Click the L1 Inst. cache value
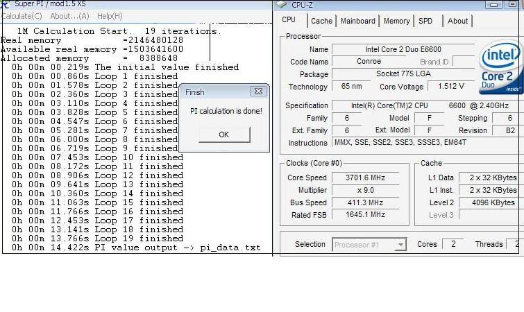This screenshot has height=312, width=524. (491, 190)
